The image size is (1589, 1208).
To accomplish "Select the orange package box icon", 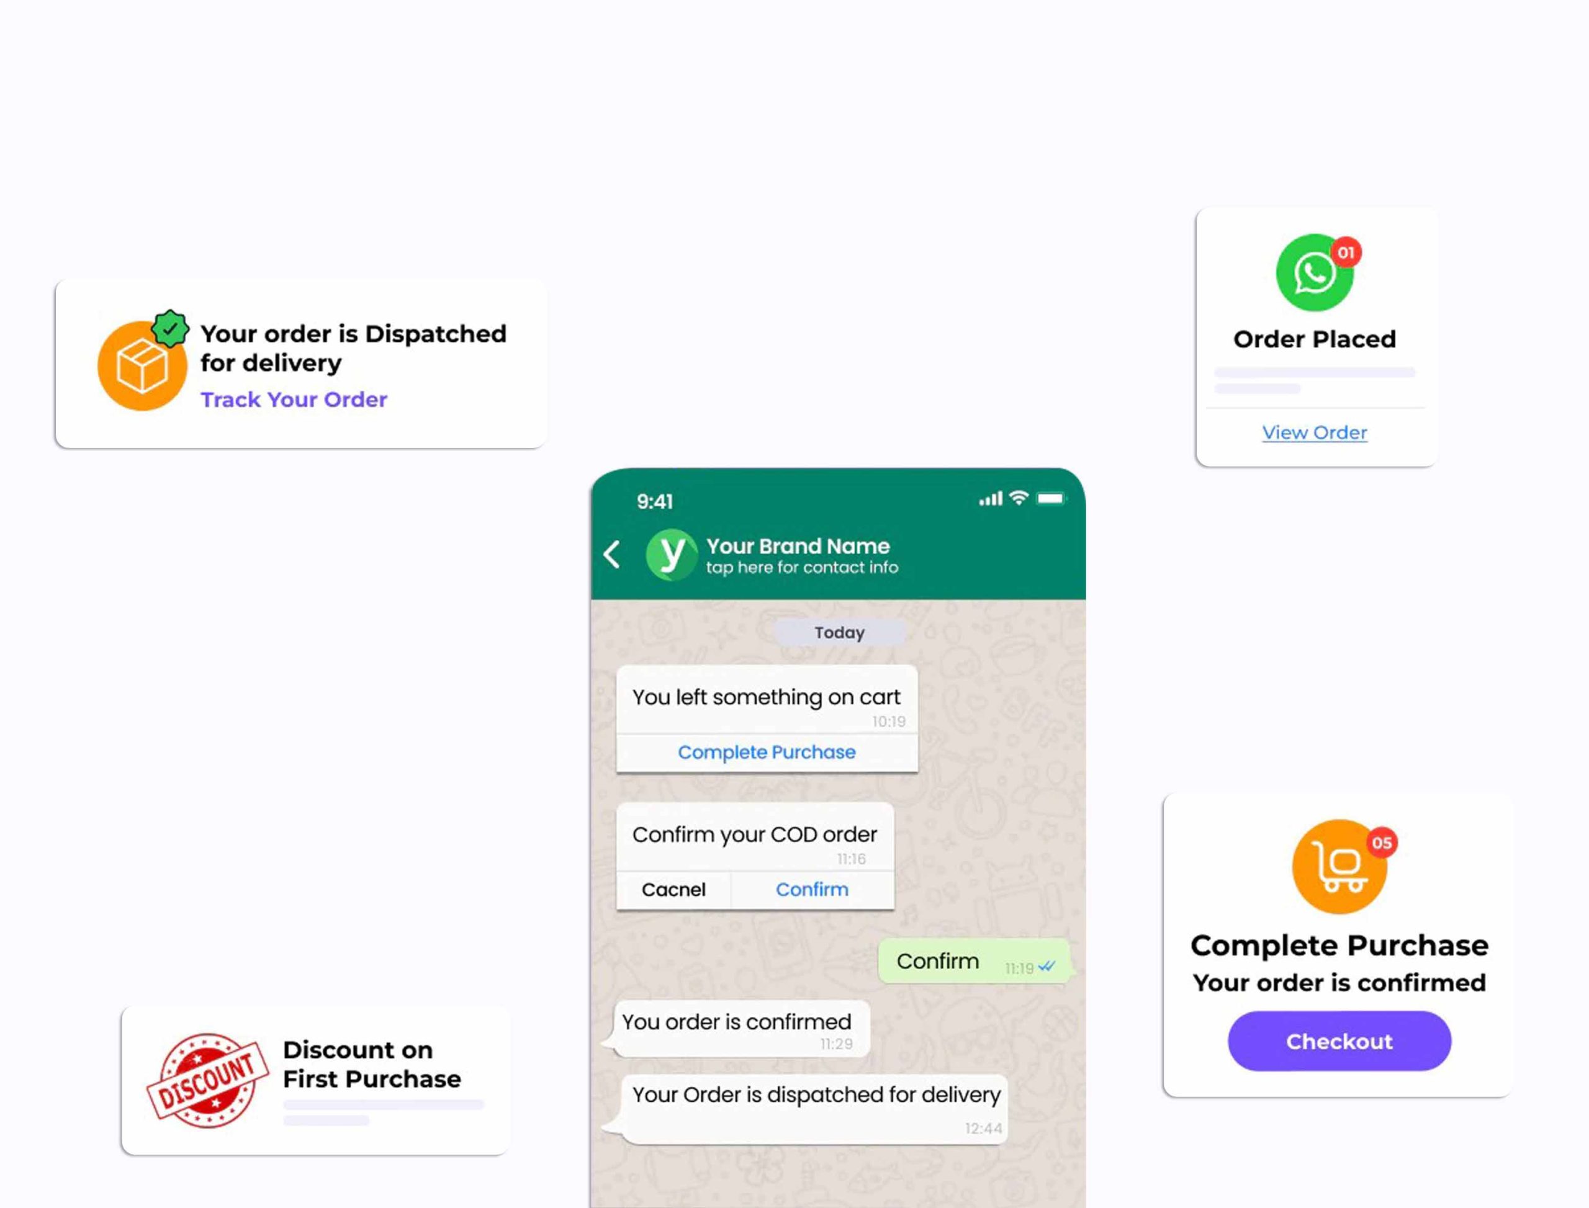I will pos(142,365).
